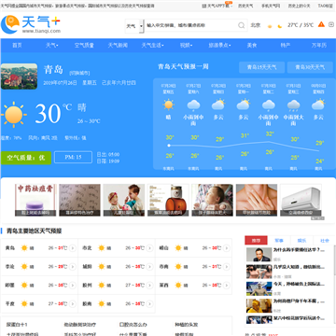336x336 pixels.
Task: Click the orange weather warning triangle icon
Action: pyautogui.click(x=321, y=24)
